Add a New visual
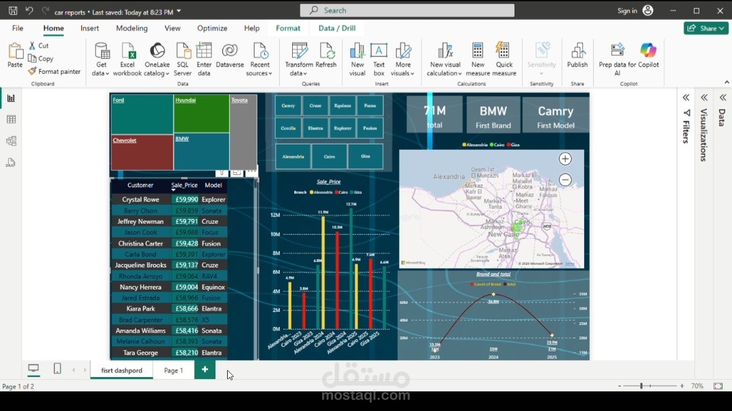Screen dimensions: 732x411 (x=357, y=59)
